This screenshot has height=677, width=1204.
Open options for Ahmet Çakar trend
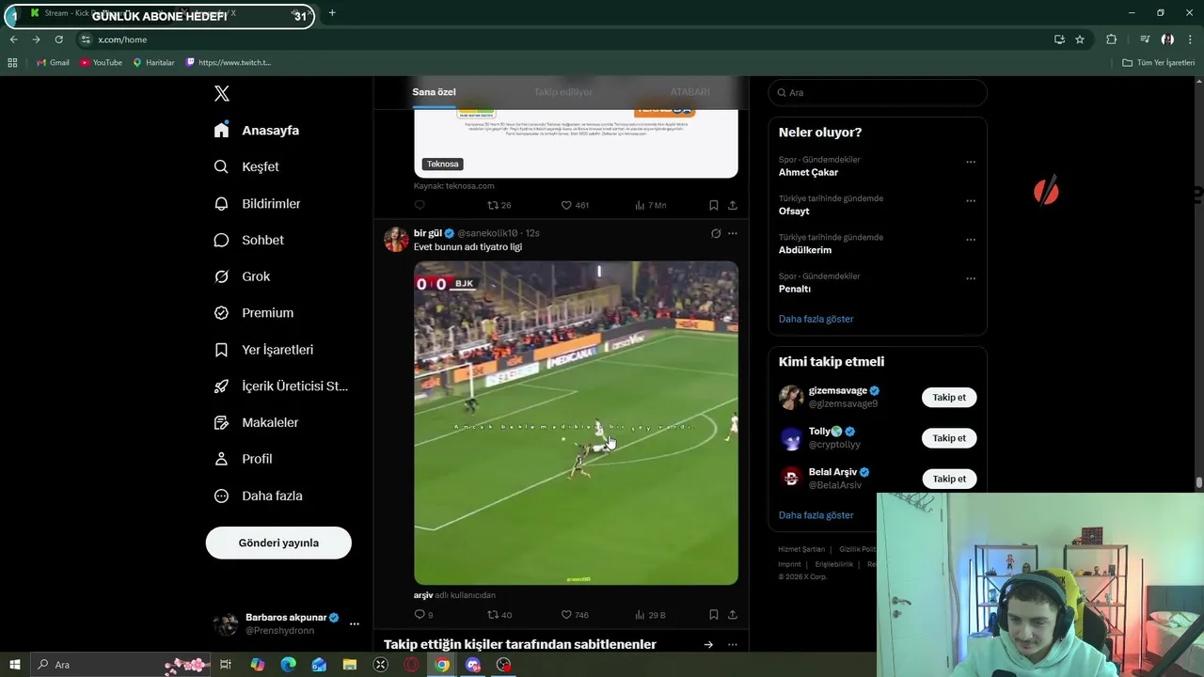[971, 162]
